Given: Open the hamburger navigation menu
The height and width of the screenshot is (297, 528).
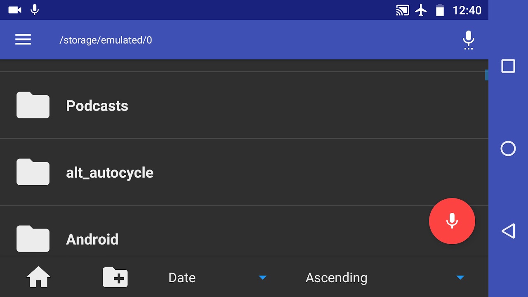Looking at the screenshot, I should pyautogui.click(x=23, y=40).
